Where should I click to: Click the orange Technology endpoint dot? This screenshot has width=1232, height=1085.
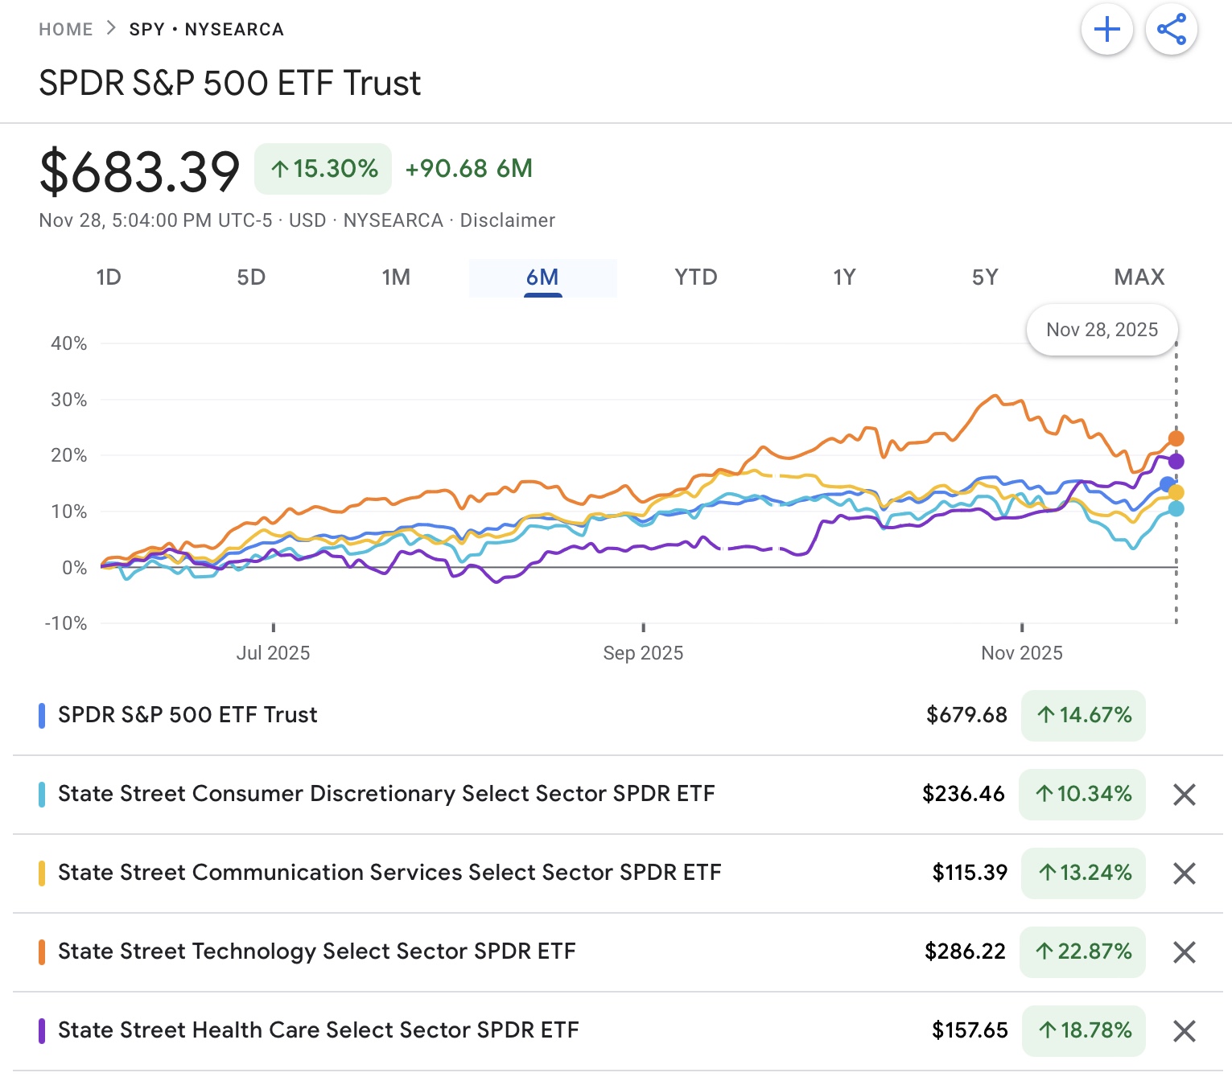(1176, 438)
